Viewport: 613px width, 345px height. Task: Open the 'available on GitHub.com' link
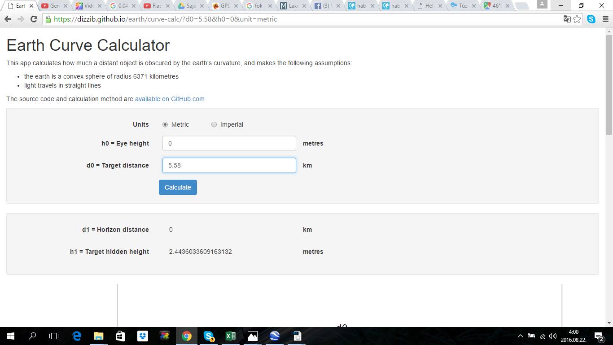pyautogui.click(x=170, y=99)
